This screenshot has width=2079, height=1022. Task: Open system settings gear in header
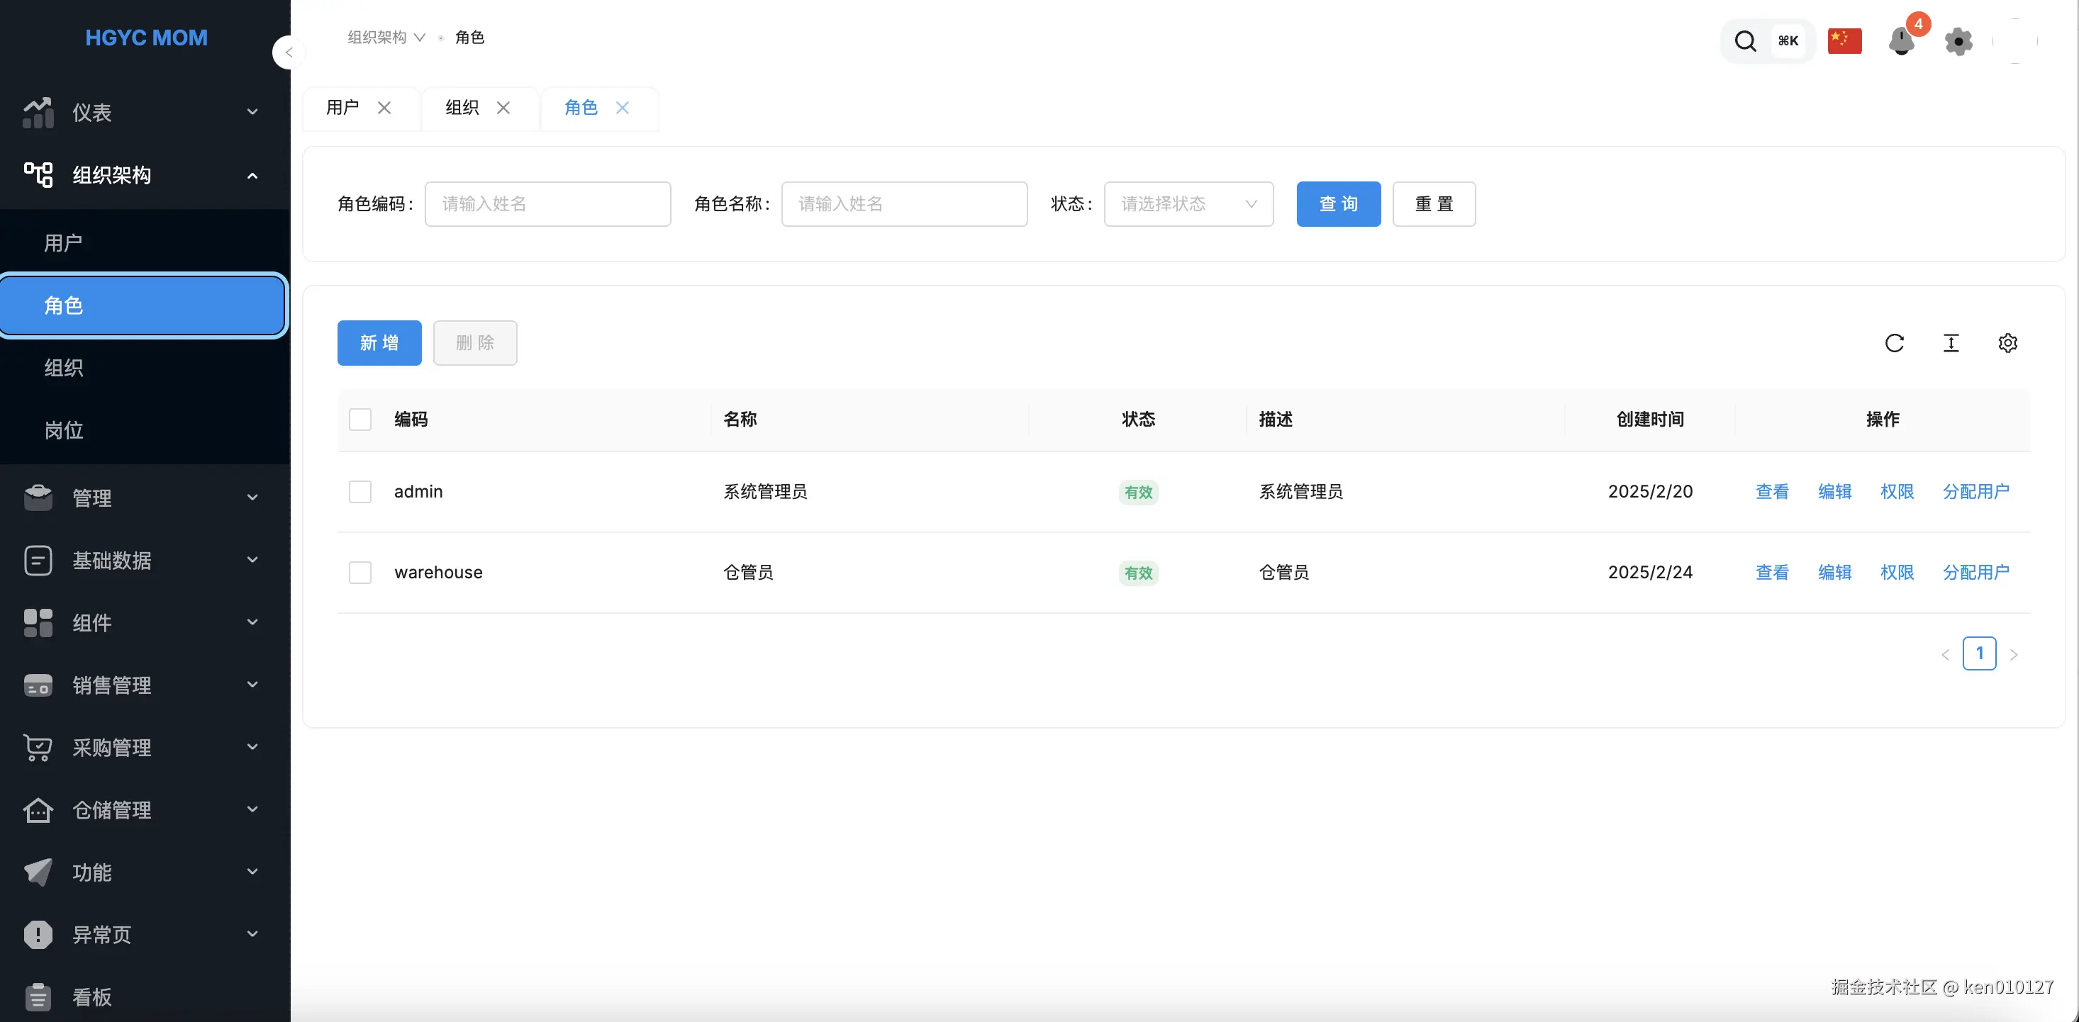1958,40
